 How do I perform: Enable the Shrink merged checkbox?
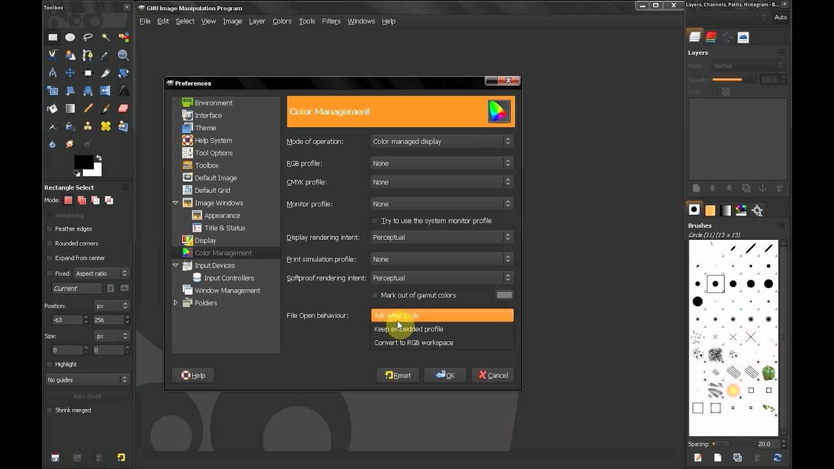[50, 410]
